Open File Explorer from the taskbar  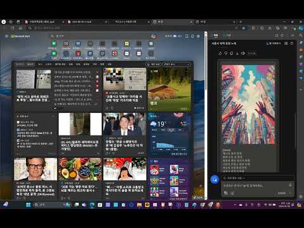[x=139, y=205]
